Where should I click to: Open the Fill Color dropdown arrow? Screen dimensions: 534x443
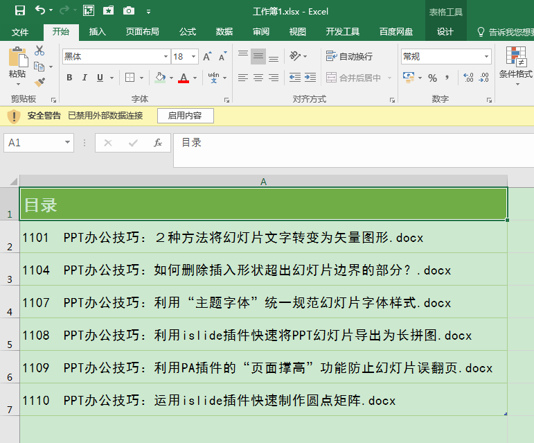(171, 78)
